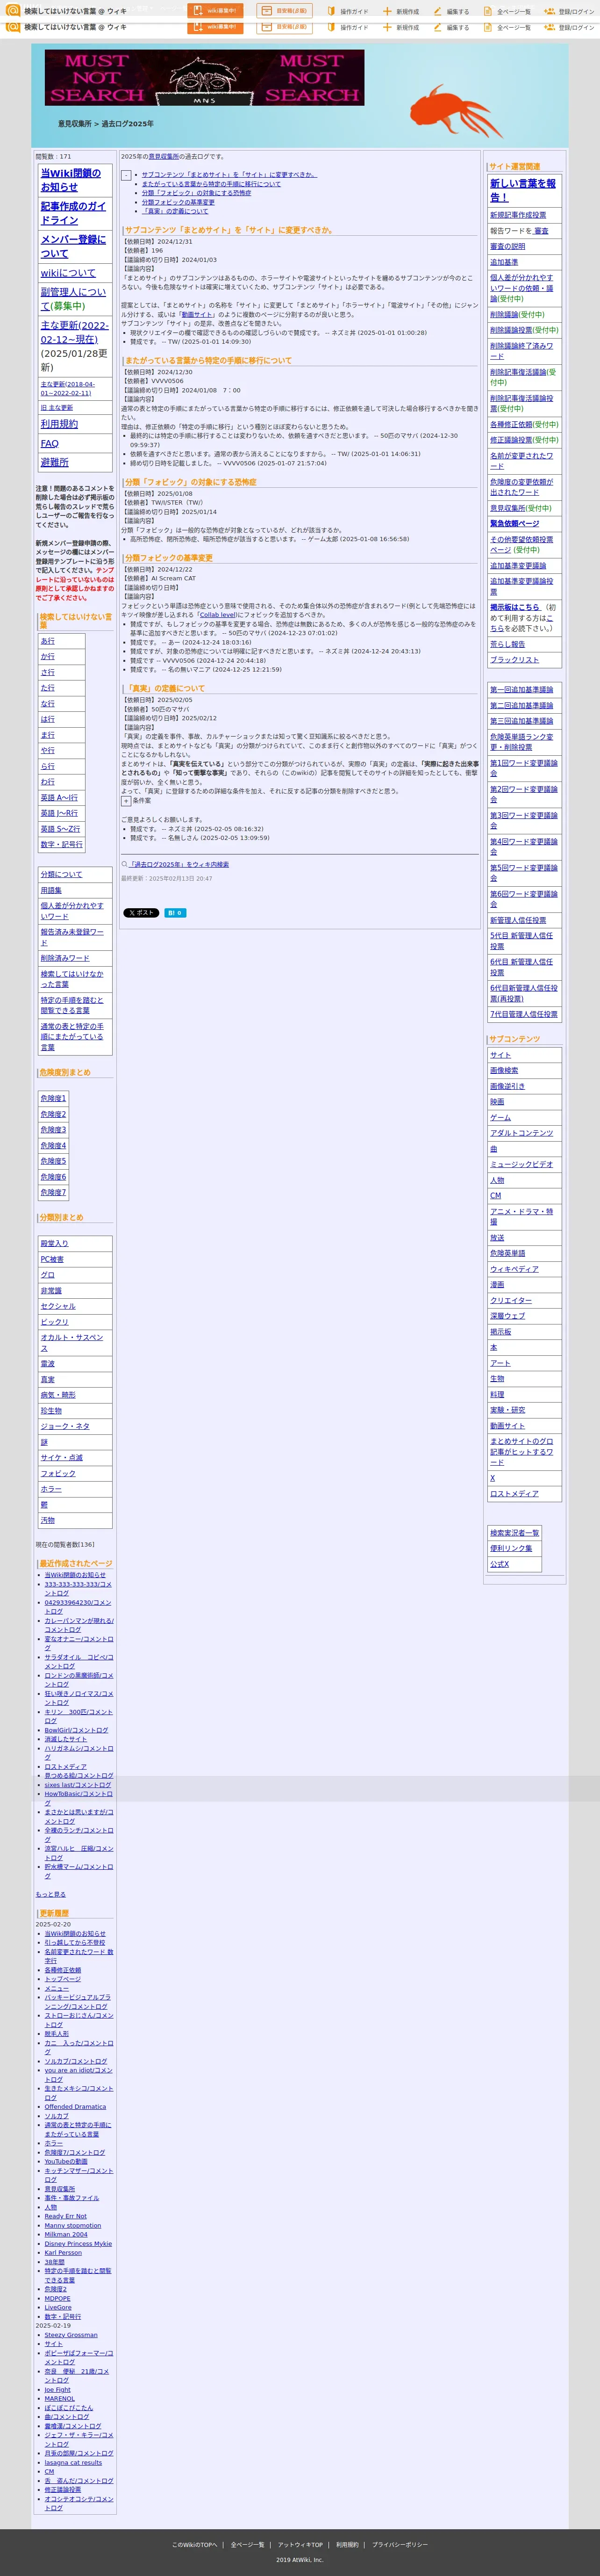Open ミュージックビデオ subcontent link
The width and height of the screenshot is (600, 2576).
521,1164
